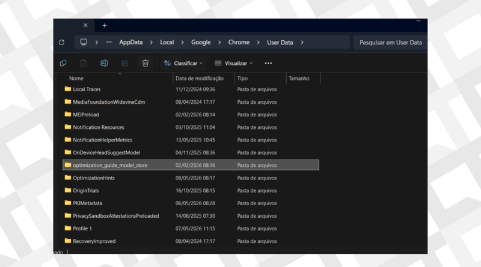Expand chevron after Local in breadcrumb

[x=183, y=42]
